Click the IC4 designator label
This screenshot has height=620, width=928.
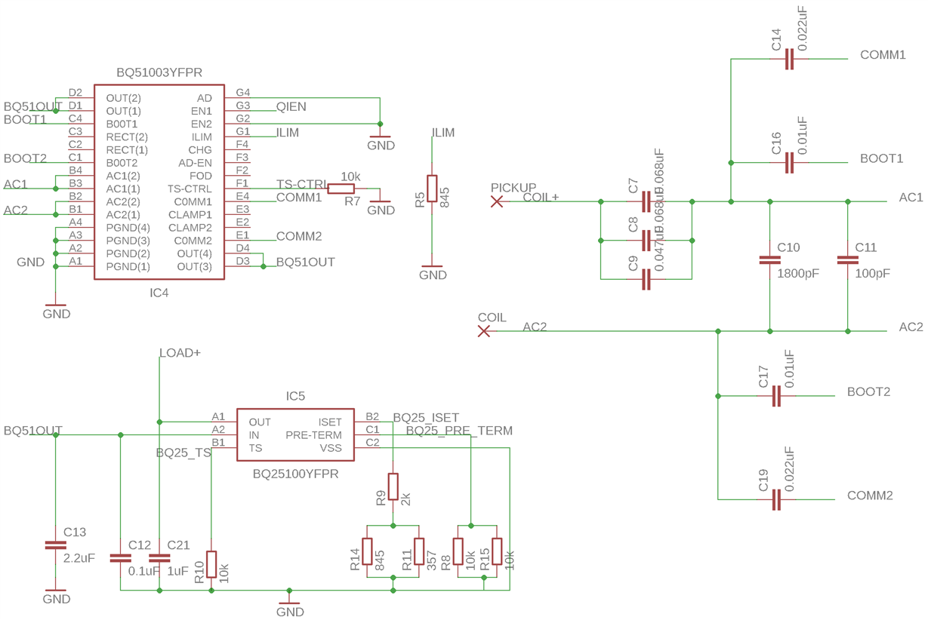[x=159, y=293]
